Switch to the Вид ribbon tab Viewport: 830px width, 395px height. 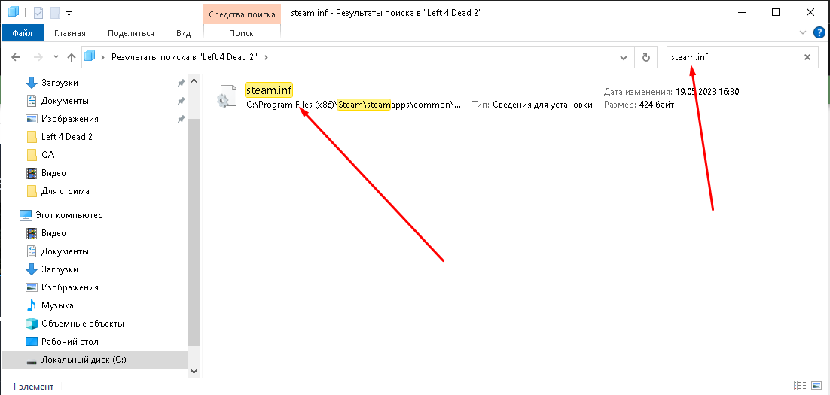click(183, 33)
